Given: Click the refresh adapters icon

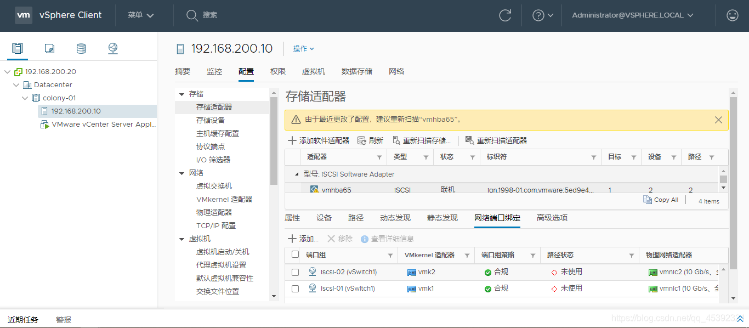Looking at the screenshot, I should pos(362,140).
